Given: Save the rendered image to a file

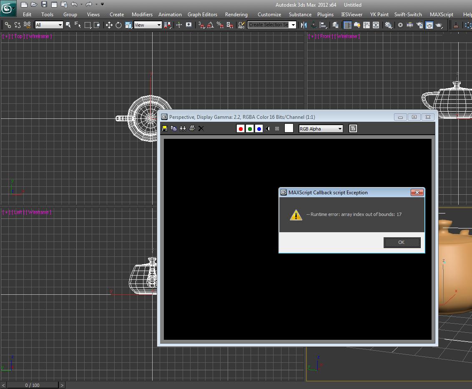Looking at the screenshot, I should click(164, 128).
